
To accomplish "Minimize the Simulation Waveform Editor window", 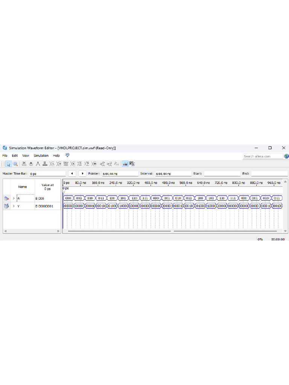I will point(256,148).
